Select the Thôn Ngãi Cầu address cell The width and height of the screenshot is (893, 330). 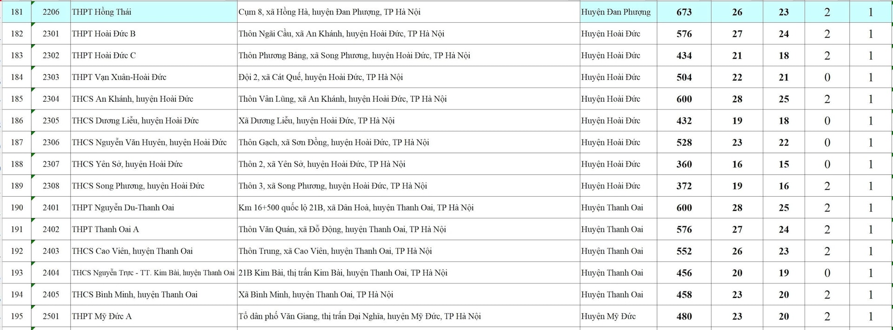click(408, 34)
